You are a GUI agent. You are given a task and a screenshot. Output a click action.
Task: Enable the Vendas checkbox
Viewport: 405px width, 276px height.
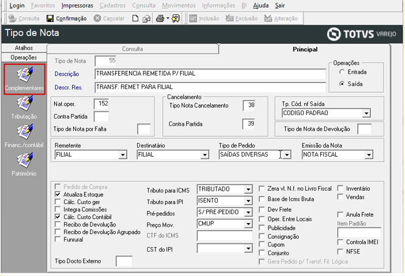coord(340,197)
